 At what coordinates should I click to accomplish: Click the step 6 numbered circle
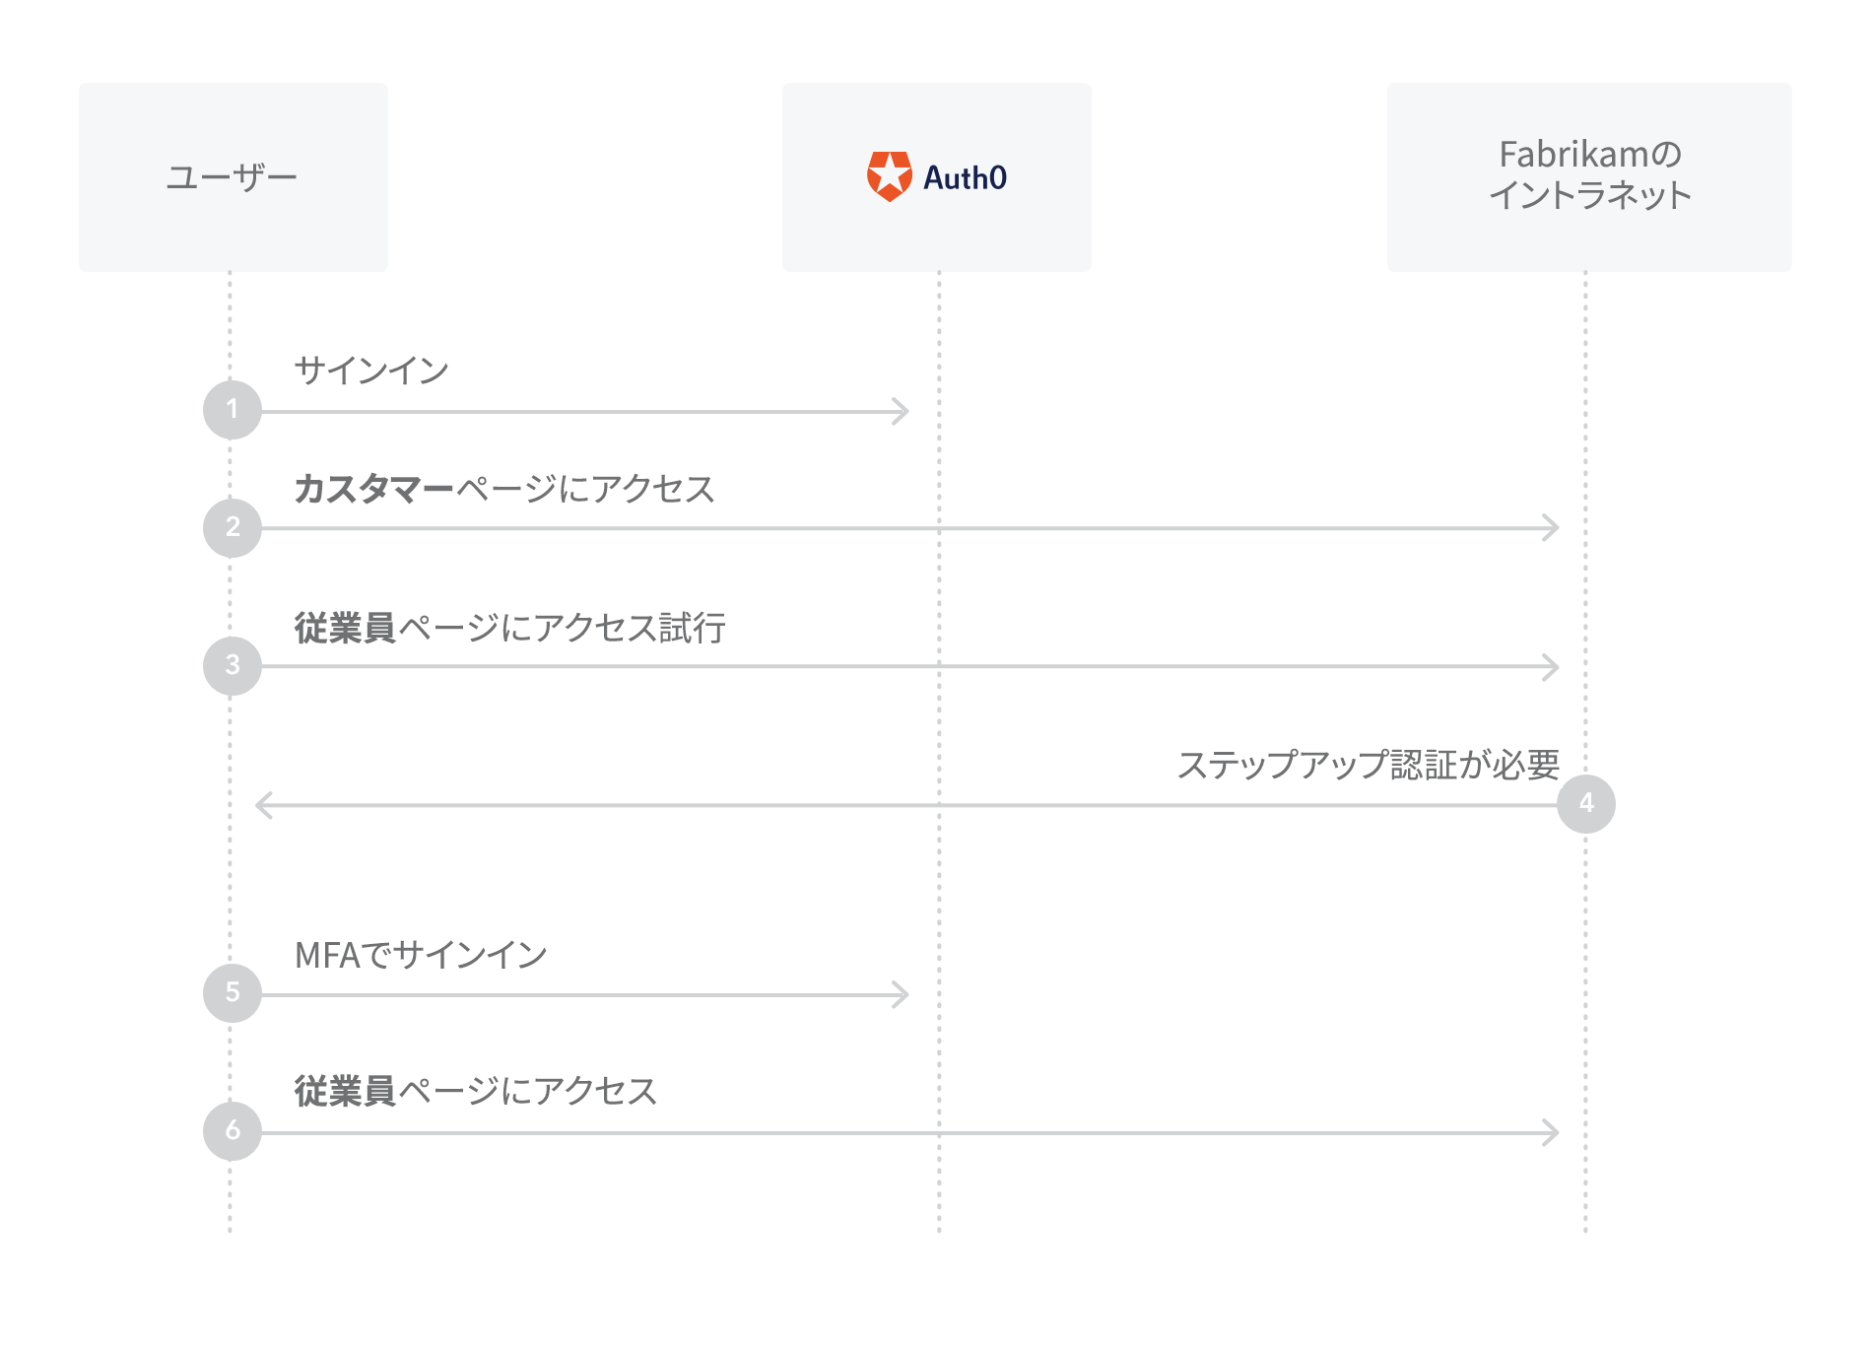[x=233, y=1131]
